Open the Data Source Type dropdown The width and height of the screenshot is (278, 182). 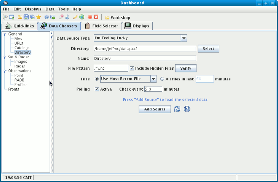(x=184, y=38)
